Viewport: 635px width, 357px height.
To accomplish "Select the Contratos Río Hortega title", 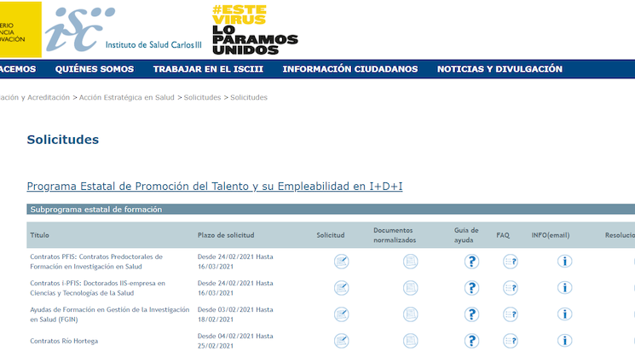I will (x=64, y=341).
